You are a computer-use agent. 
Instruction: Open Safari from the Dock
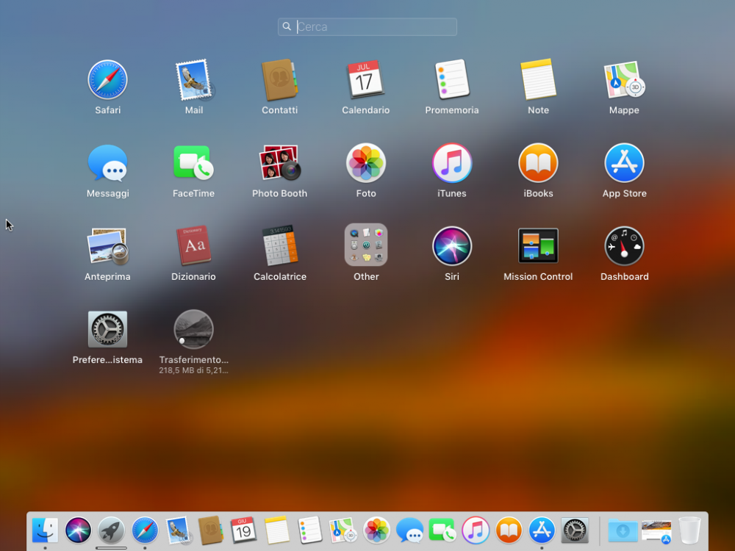[x=144, y=530]
